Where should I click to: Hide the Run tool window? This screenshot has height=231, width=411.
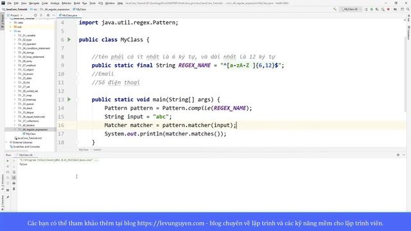coord(404,155)
